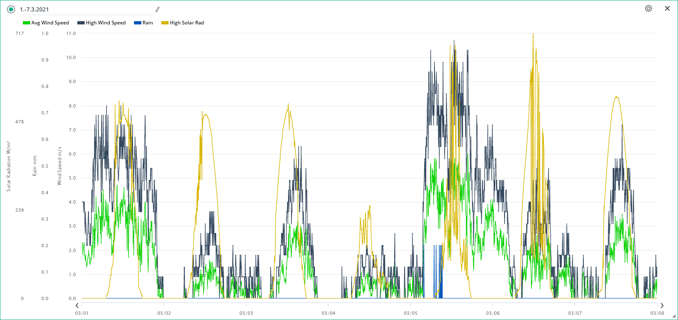Click the Rain mm axis title

coord(35,166)
